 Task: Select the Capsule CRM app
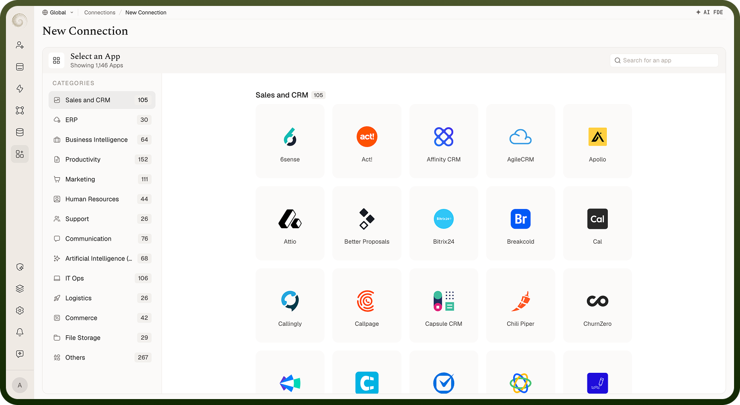click(x=444, y=305)
